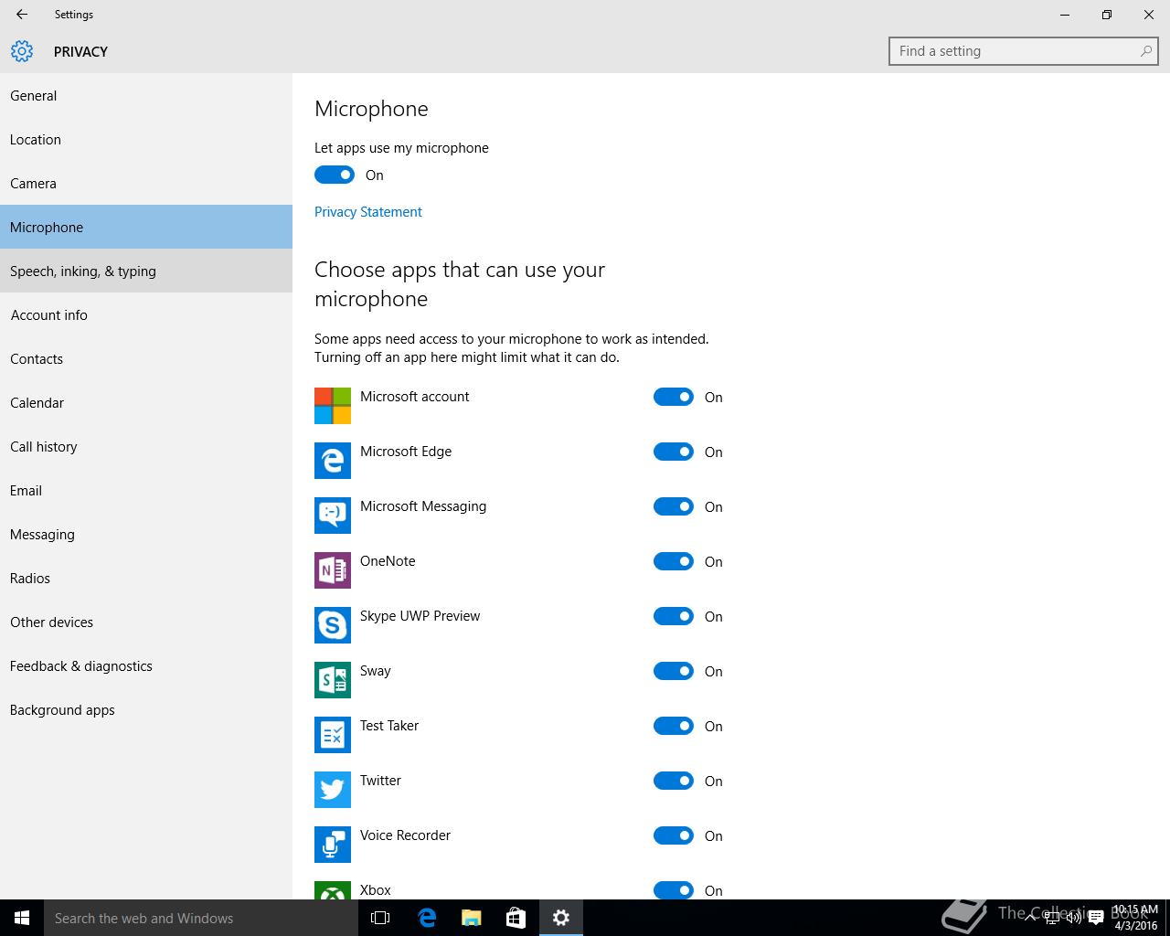Image resolution: width=1170 pixels, height=936 pixels.
Task: Open the Privacy Statement link
Action: click(368, 211)
